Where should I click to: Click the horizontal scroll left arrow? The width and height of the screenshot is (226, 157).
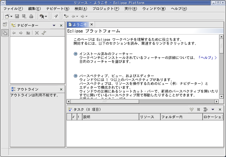69,101
